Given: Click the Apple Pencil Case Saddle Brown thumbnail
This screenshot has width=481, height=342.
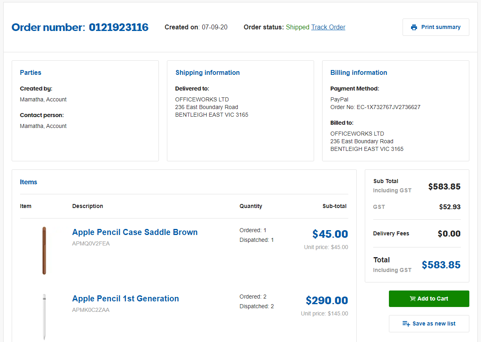Looking at the screenshot, I should 44,251.
